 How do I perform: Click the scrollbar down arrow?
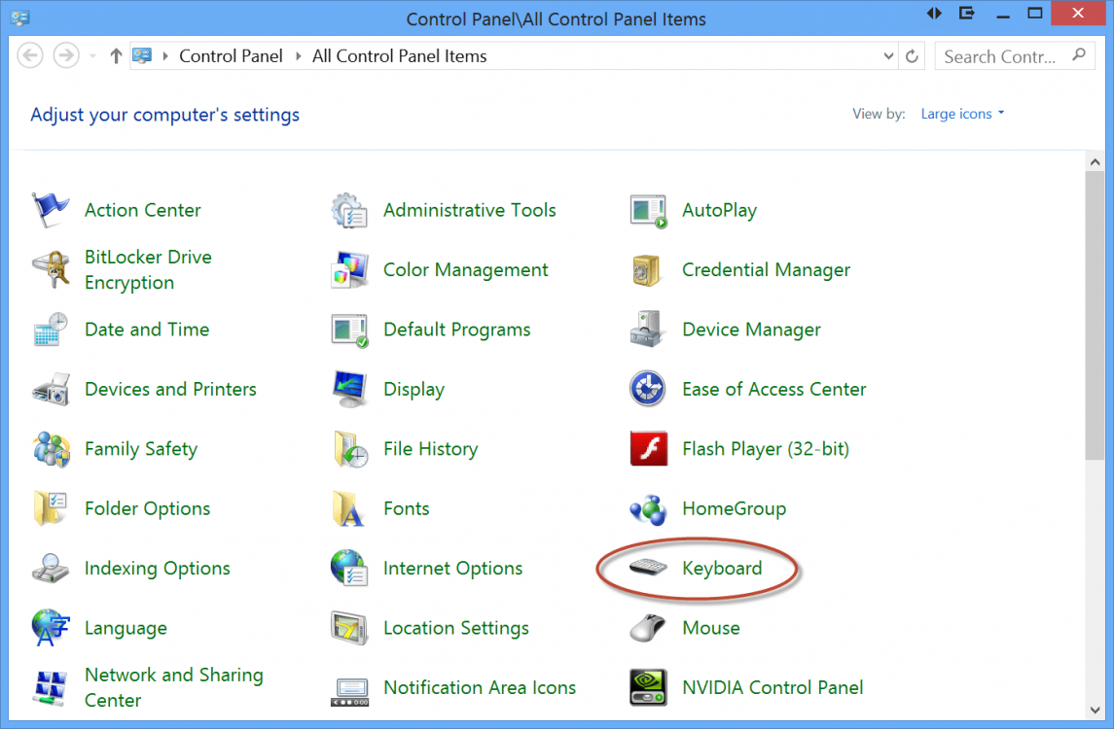coord(1095,710)
